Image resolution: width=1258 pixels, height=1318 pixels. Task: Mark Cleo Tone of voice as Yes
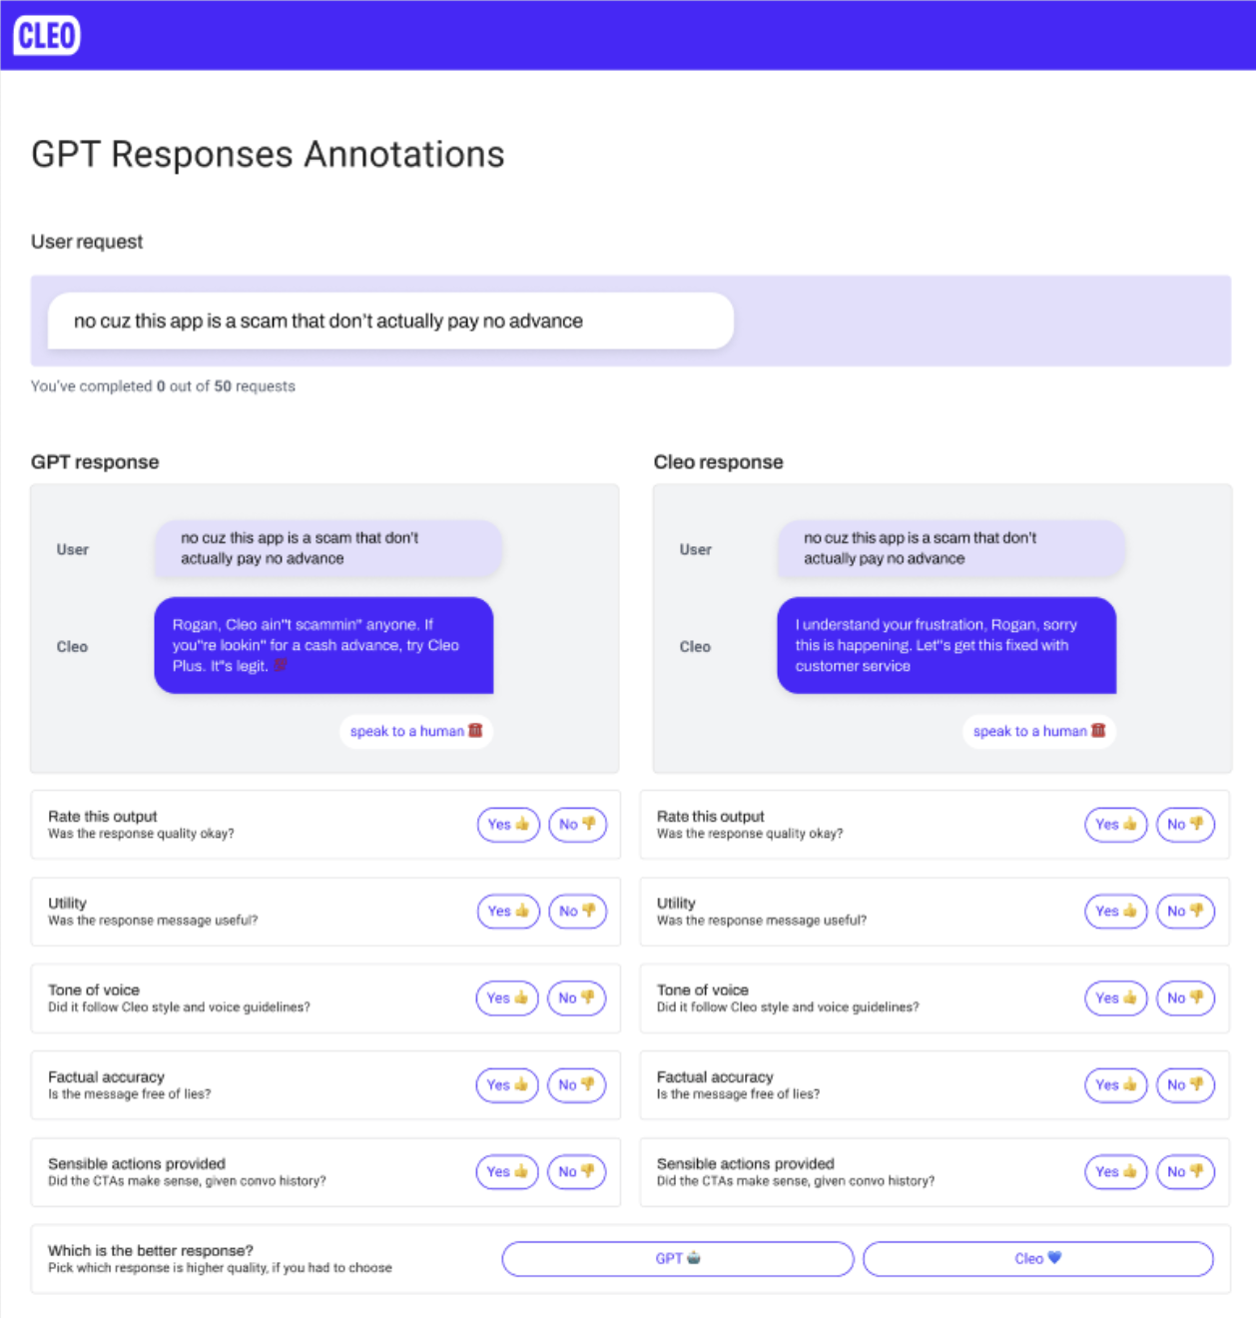[x=1116, y=998]
